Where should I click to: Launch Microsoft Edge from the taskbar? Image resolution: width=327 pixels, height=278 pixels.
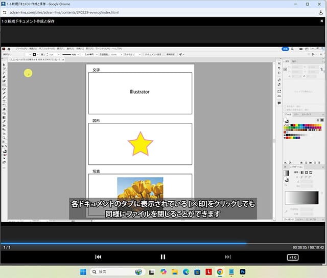point(186,271)
